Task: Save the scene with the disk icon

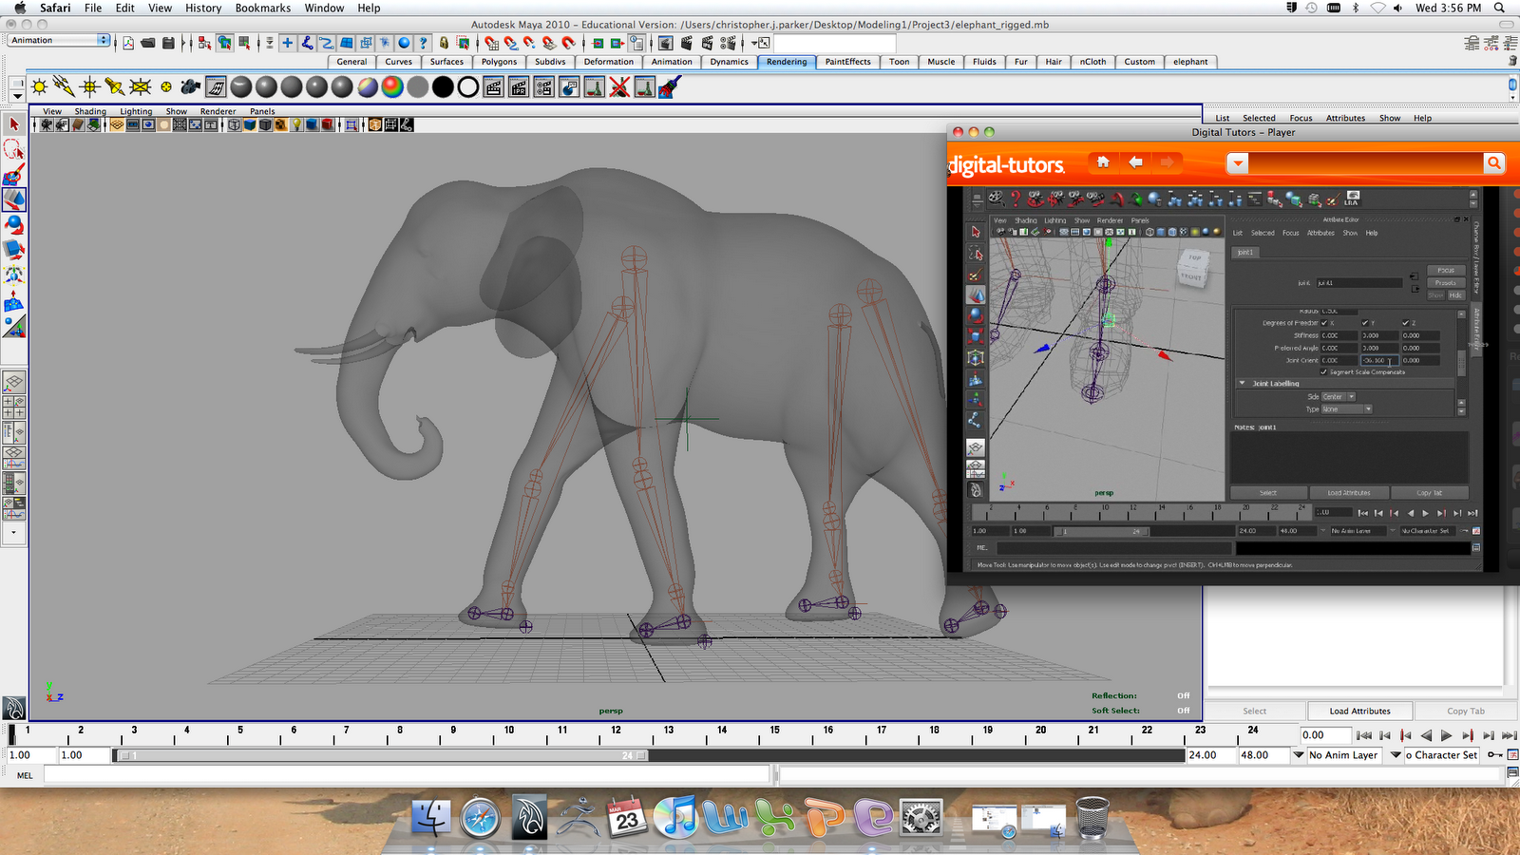Action: (x=168, y=43)
